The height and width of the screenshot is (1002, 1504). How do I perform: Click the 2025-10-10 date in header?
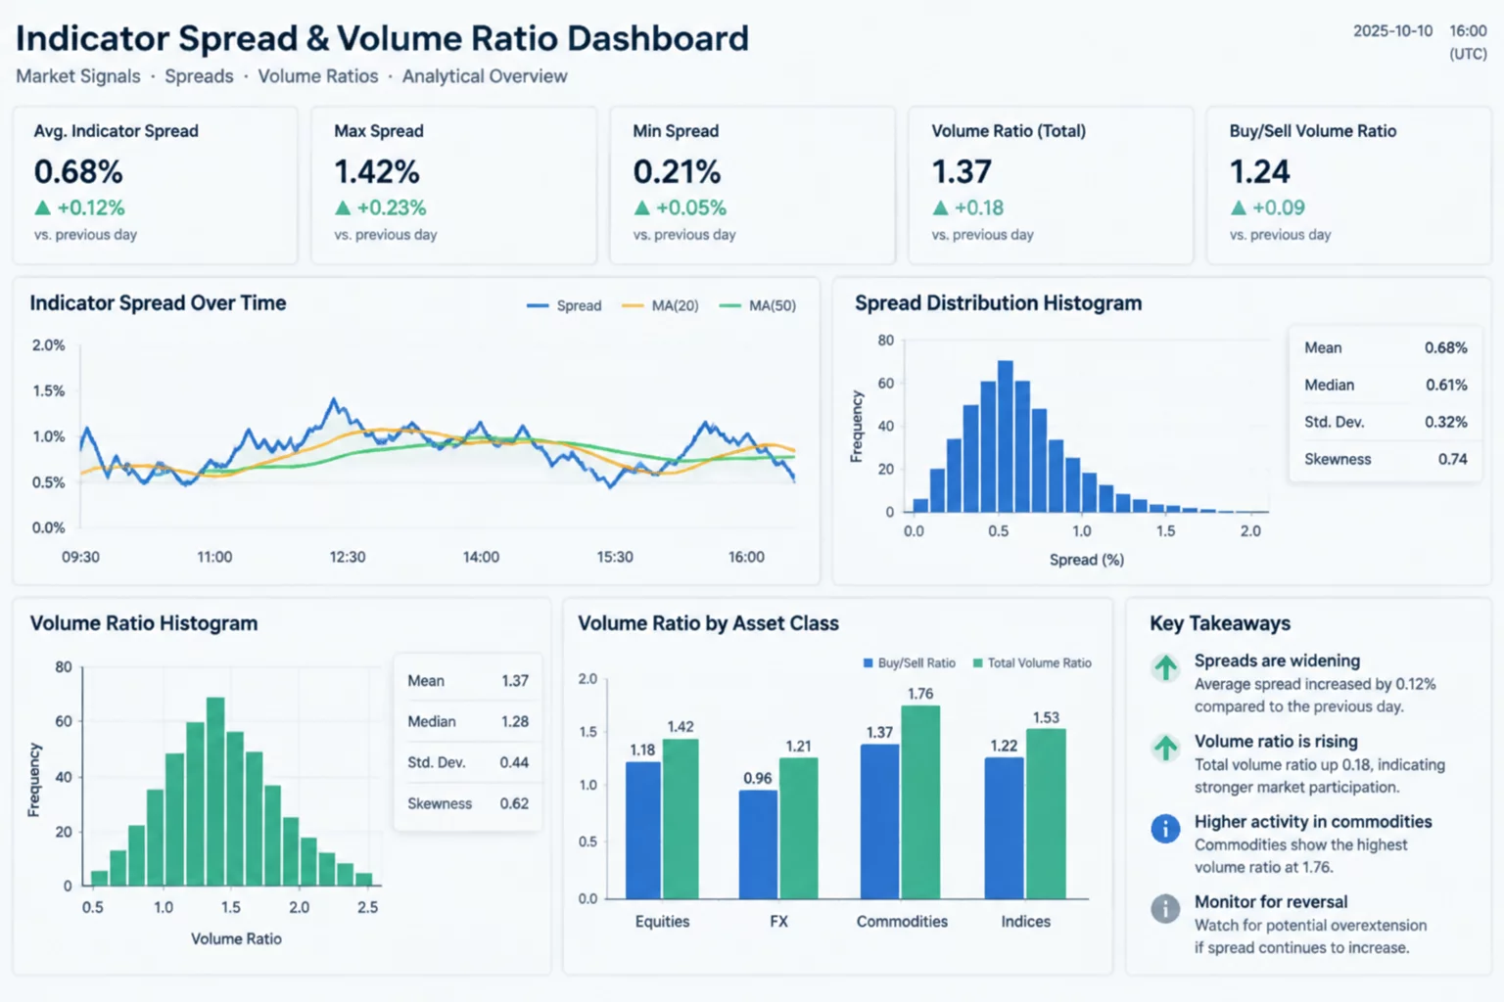pos(1392,31)
